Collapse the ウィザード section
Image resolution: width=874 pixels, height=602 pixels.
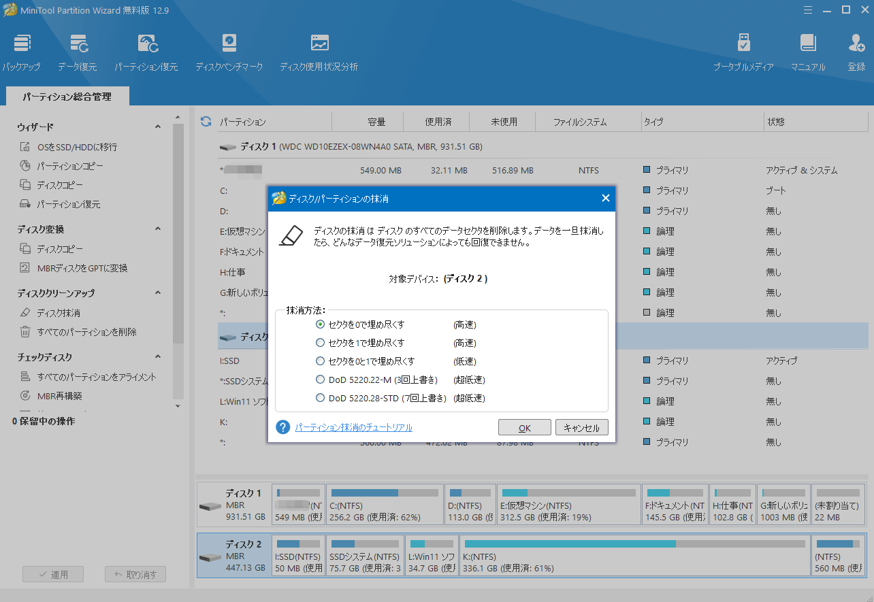point(158,127)
